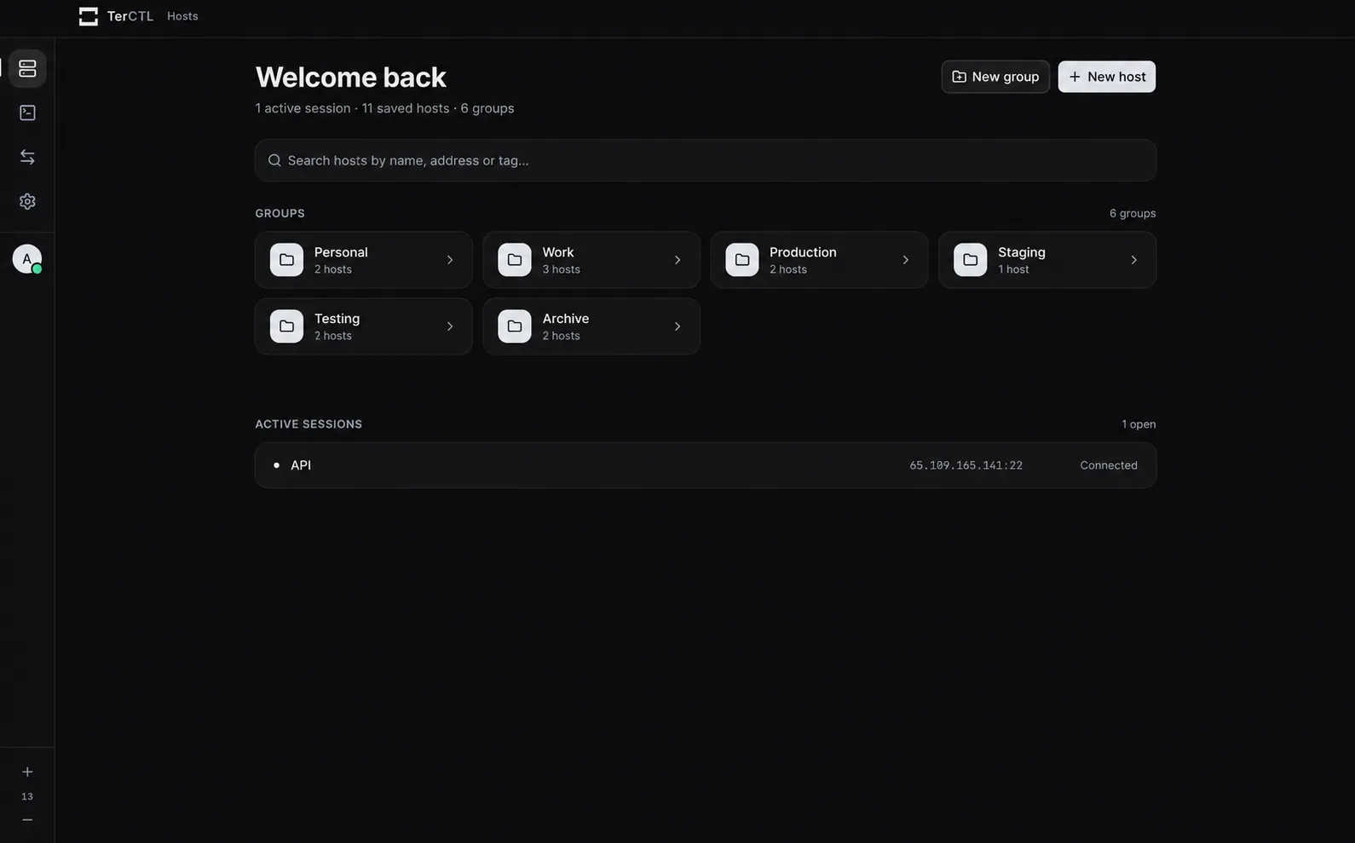Click the TerCTL logo icon

tap(89, 16)
